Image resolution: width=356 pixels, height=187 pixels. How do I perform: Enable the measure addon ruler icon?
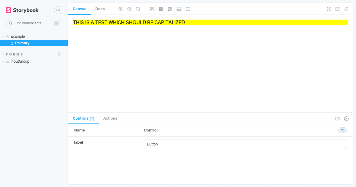179,9
